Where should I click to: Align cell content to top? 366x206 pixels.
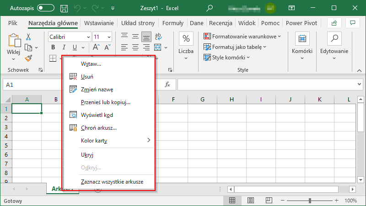coord(124,36)
